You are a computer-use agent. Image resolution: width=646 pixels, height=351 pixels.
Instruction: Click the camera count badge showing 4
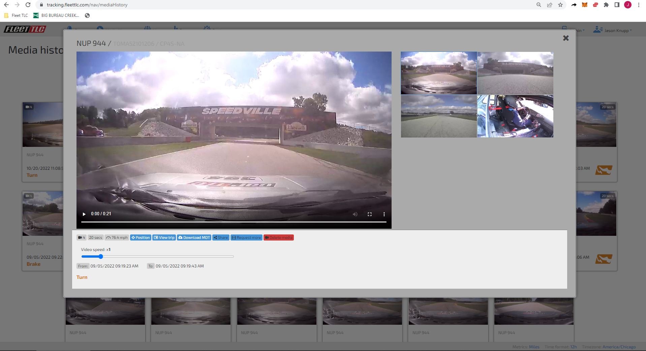point(82,237)
